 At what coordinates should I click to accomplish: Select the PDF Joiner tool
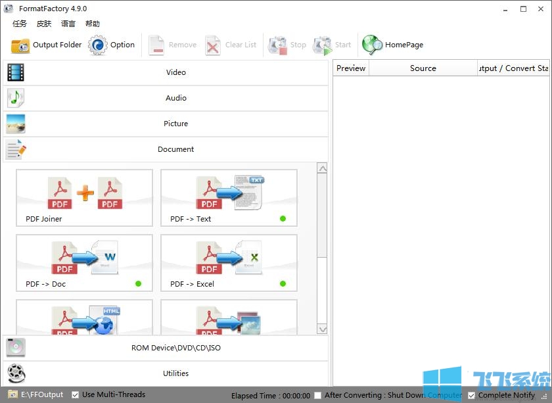(84, 198)
